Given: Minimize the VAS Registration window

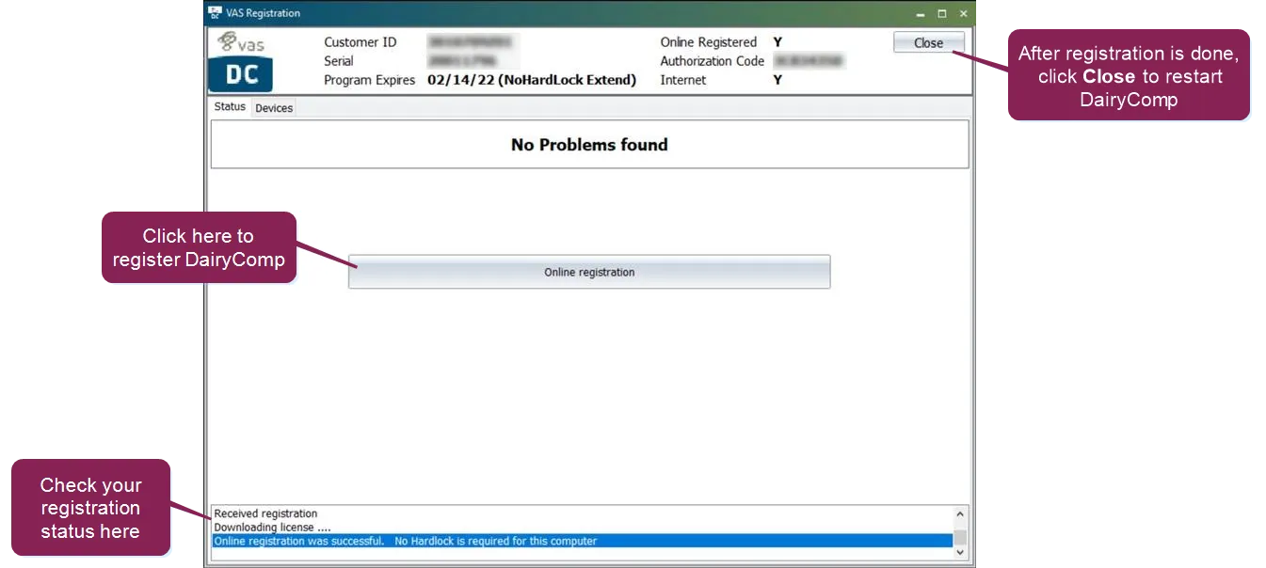Looking at the screenshot, I should coord(921,13).
